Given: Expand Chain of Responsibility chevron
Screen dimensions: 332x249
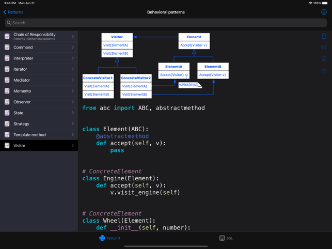Looking at the screenshot, I should [73, 36].
